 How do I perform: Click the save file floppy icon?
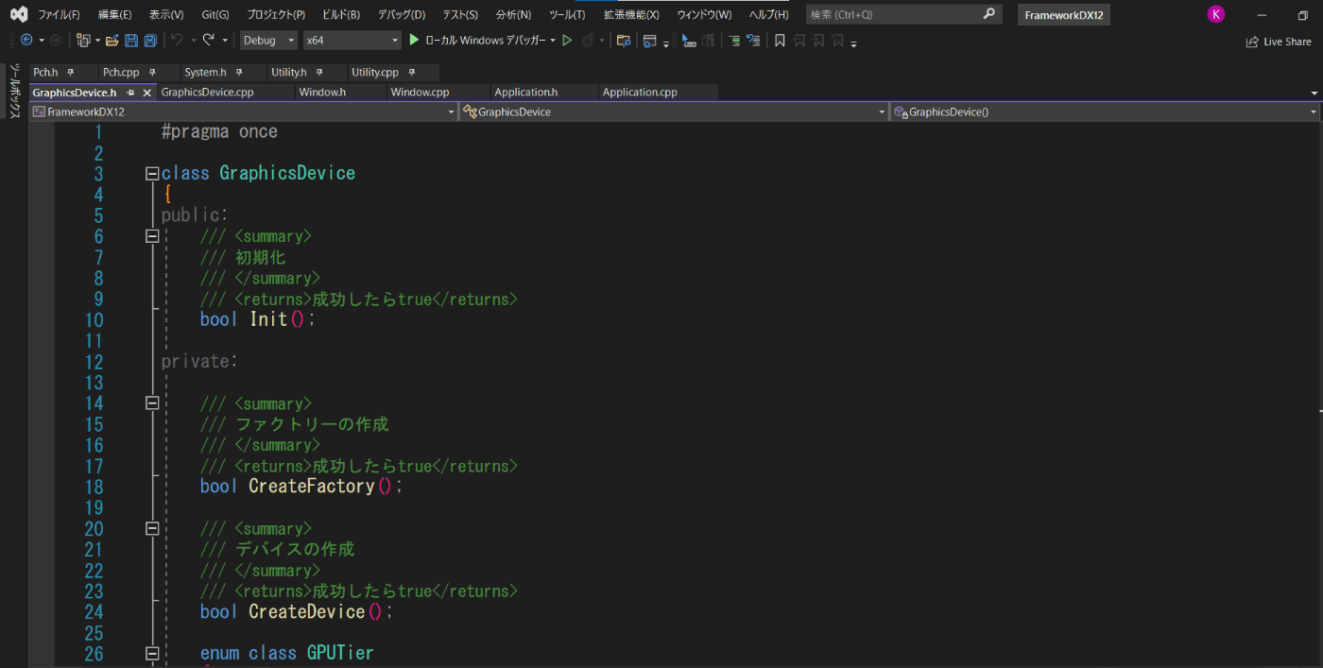[131, 40]
